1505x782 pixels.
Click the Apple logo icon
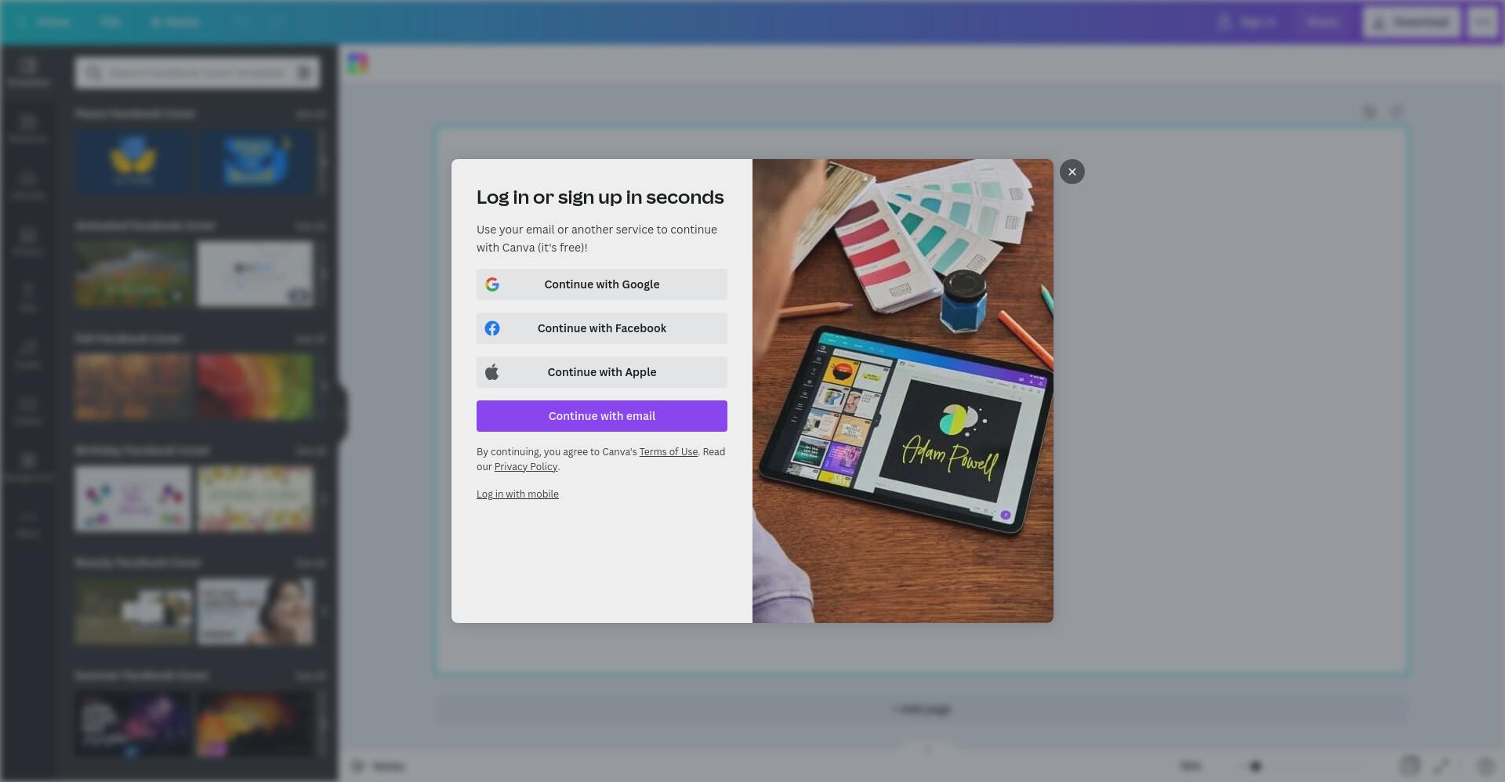point(492,372)
